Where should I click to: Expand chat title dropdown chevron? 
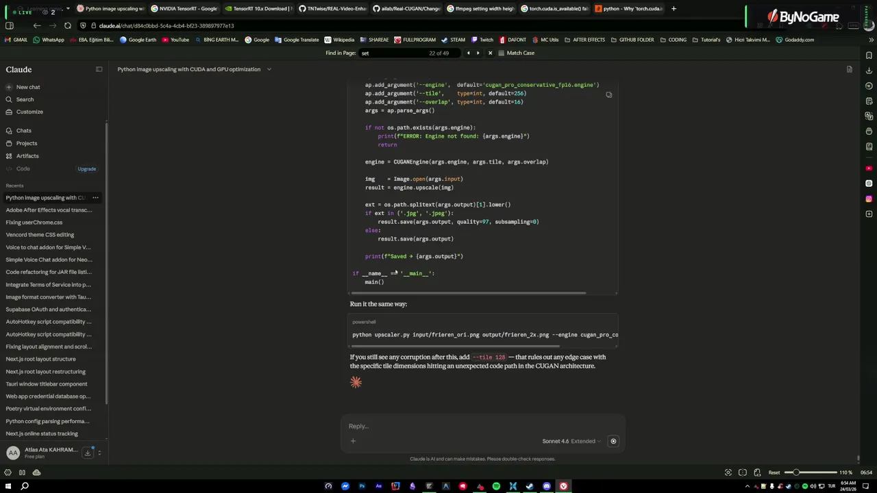tap(269, 69)
